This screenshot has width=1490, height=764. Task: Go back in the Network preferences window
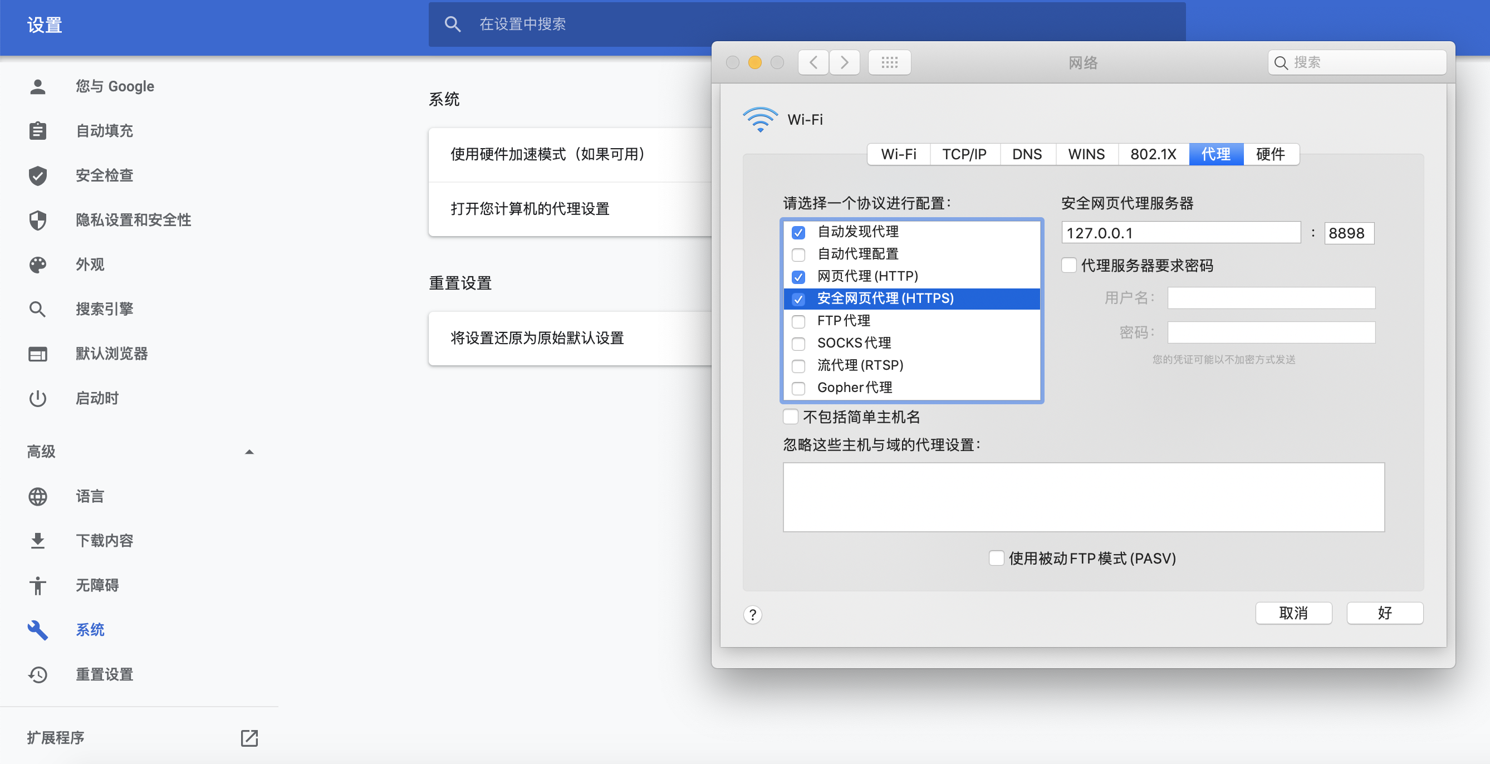coord(813,62)
